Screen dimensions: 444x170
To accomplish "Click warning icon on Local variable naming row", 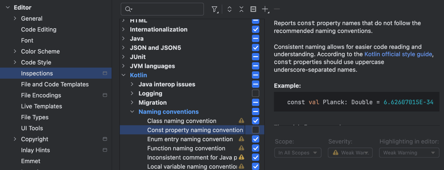I will [x=241, y=166].
